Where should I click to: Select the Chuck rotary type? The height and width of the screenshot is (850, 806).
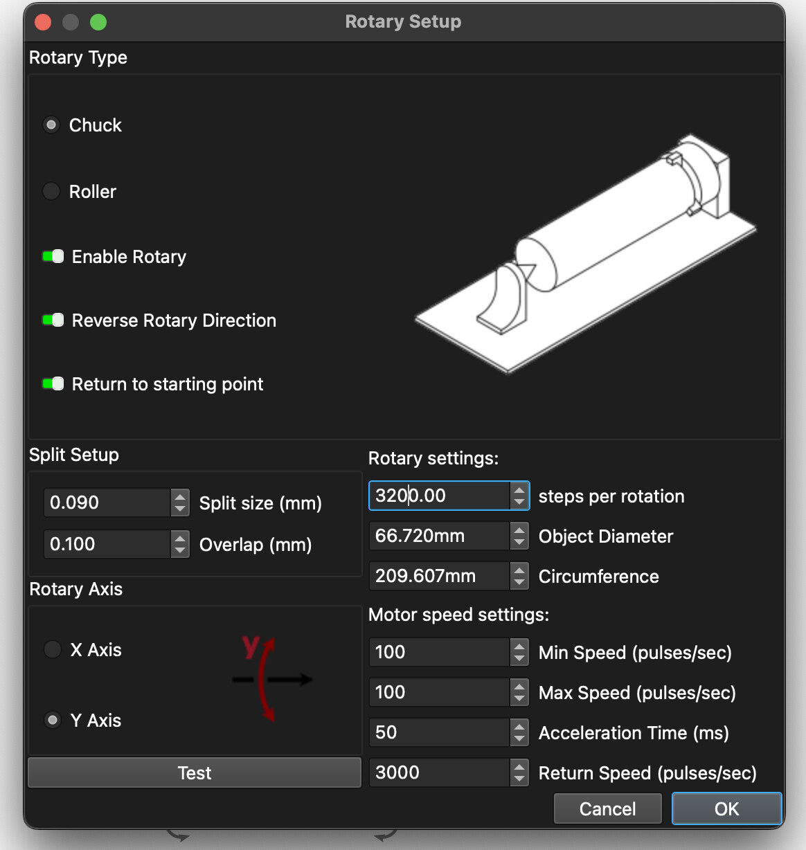[x=52, y=125]
